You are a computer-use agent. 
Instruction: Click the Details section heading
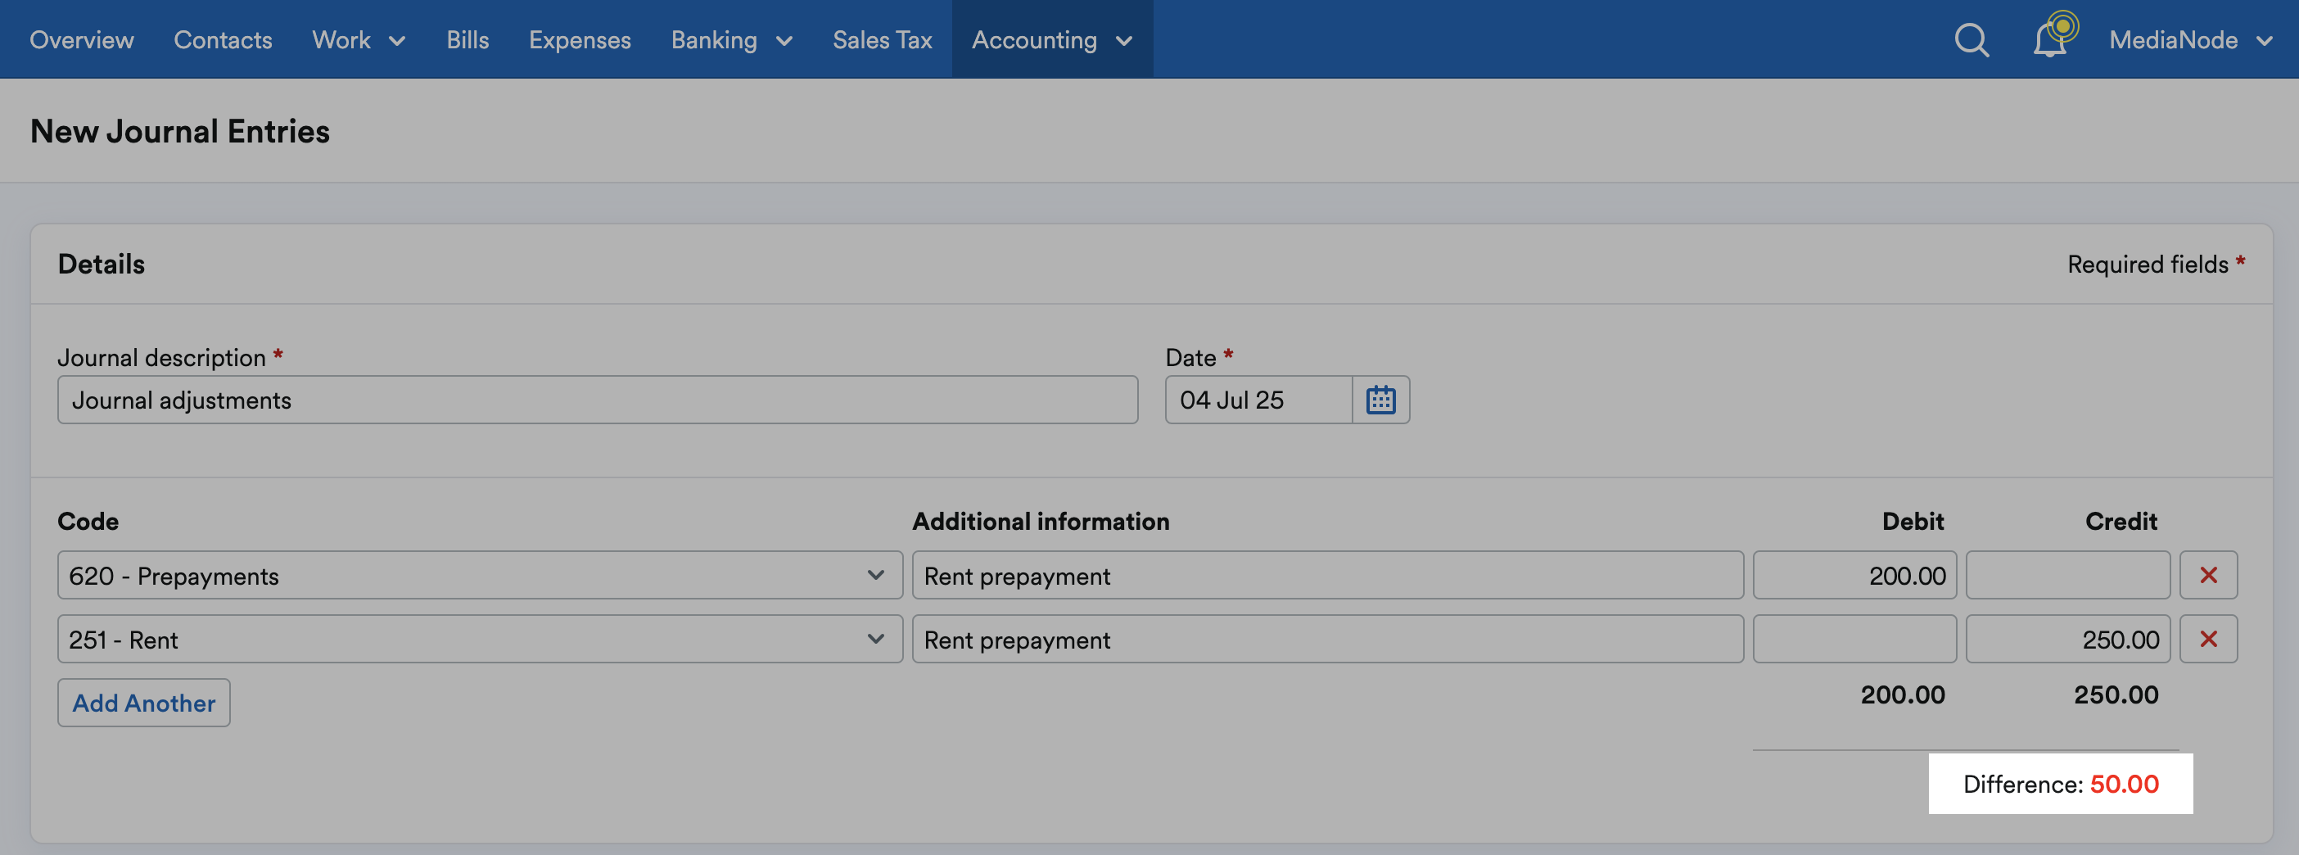[101, 265]
